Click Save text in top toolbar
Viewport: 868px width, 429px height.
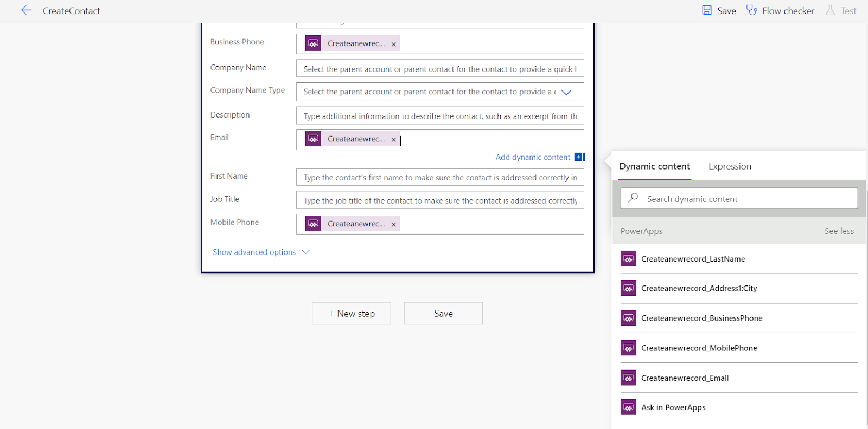(726, 11)
